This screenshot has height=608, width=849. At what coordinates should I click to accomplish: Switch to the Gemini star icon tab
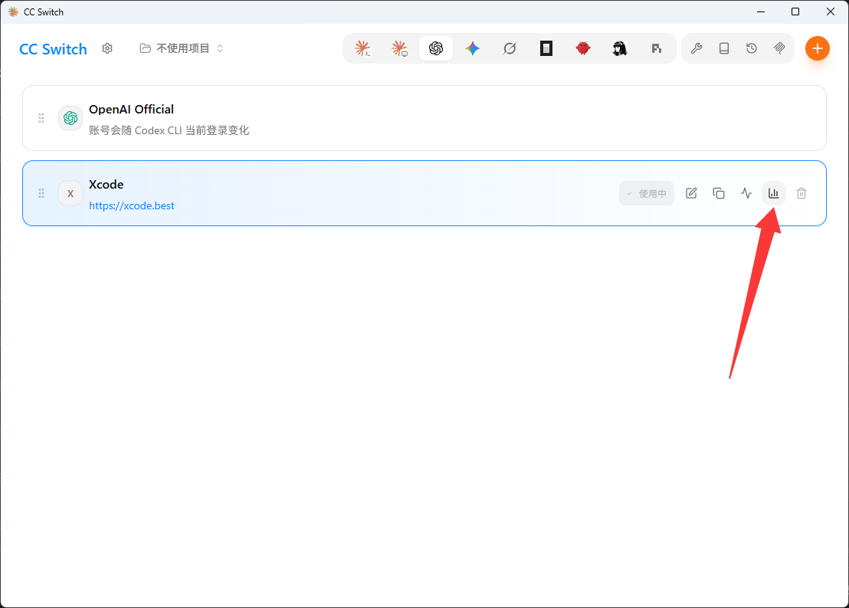coord(473,49)
